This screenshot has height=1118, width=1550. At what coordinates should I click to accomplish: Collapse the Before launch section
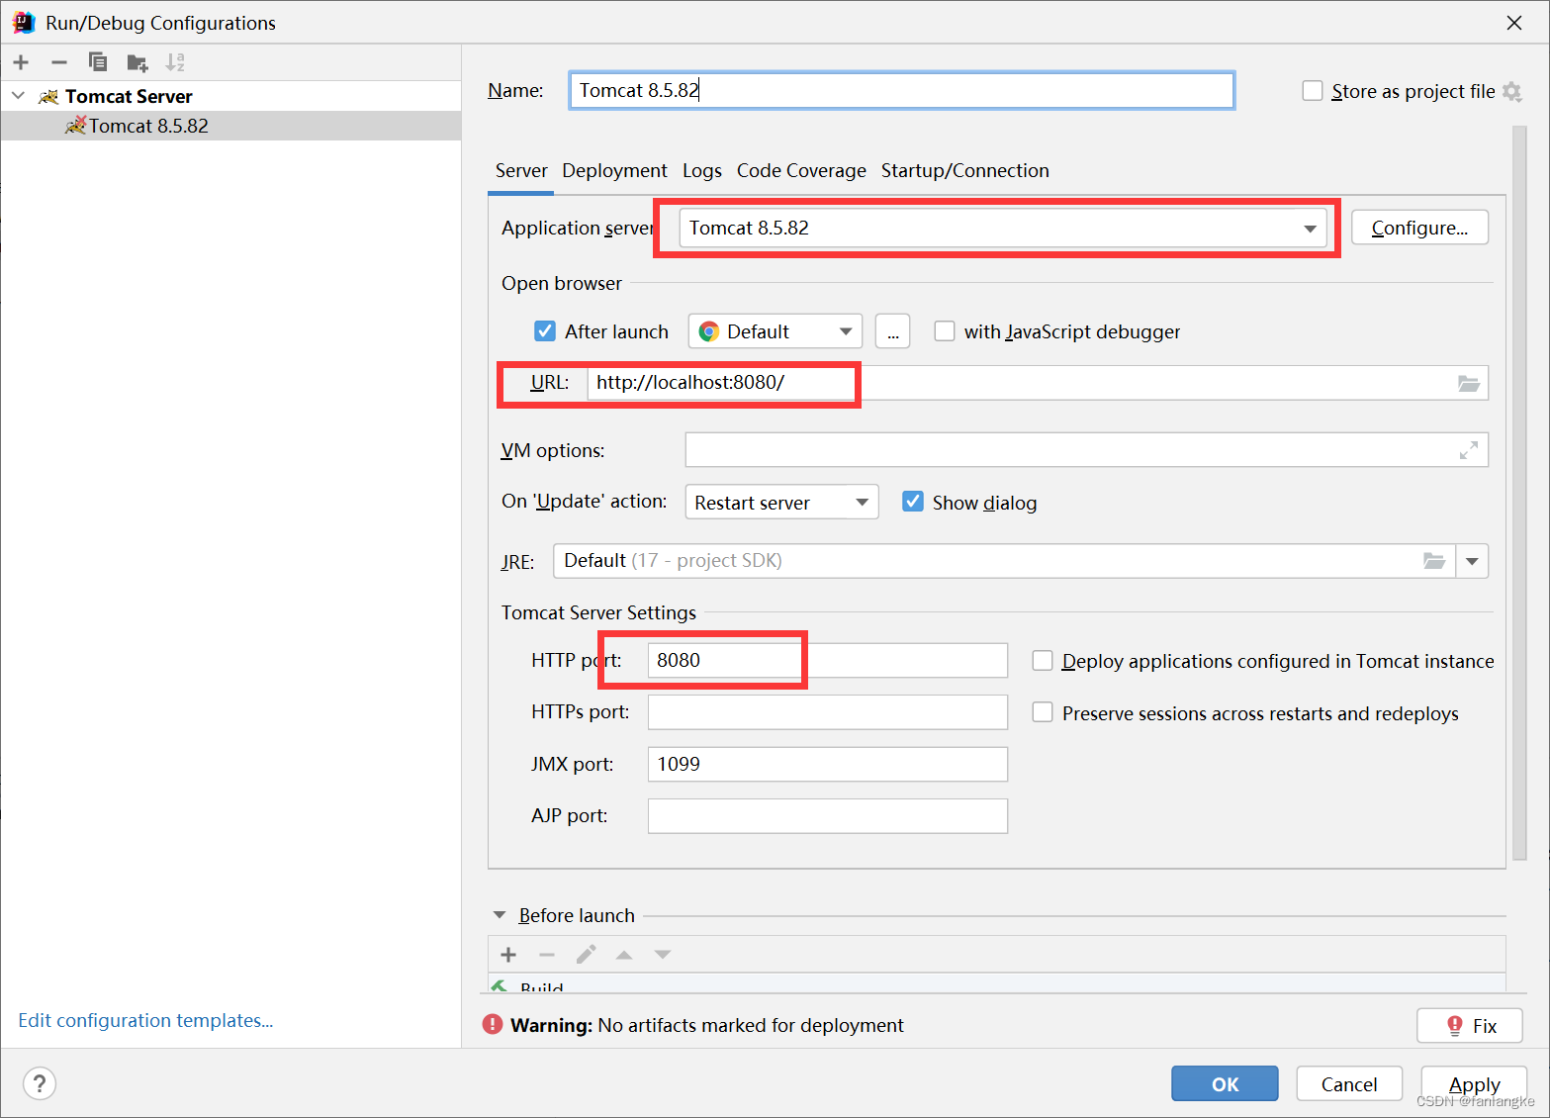pos(500,915)
